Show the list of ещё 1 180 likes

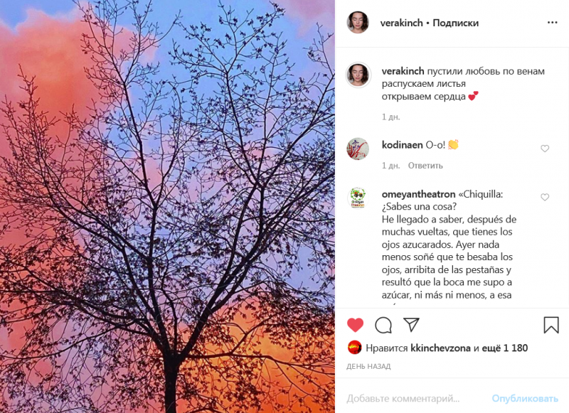point(505,348)
